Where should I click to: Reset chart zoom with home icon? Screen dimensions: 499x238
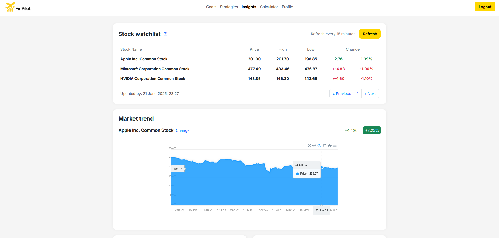coord(330,146)
